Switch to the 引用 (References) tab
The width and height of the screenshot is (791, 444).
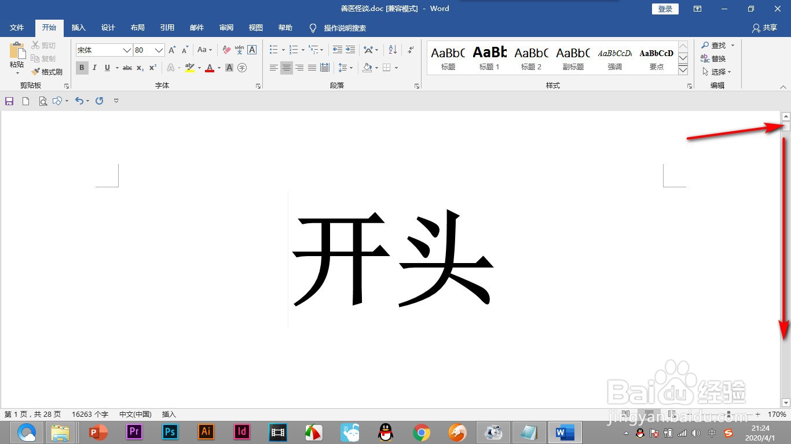coord(167,28)
